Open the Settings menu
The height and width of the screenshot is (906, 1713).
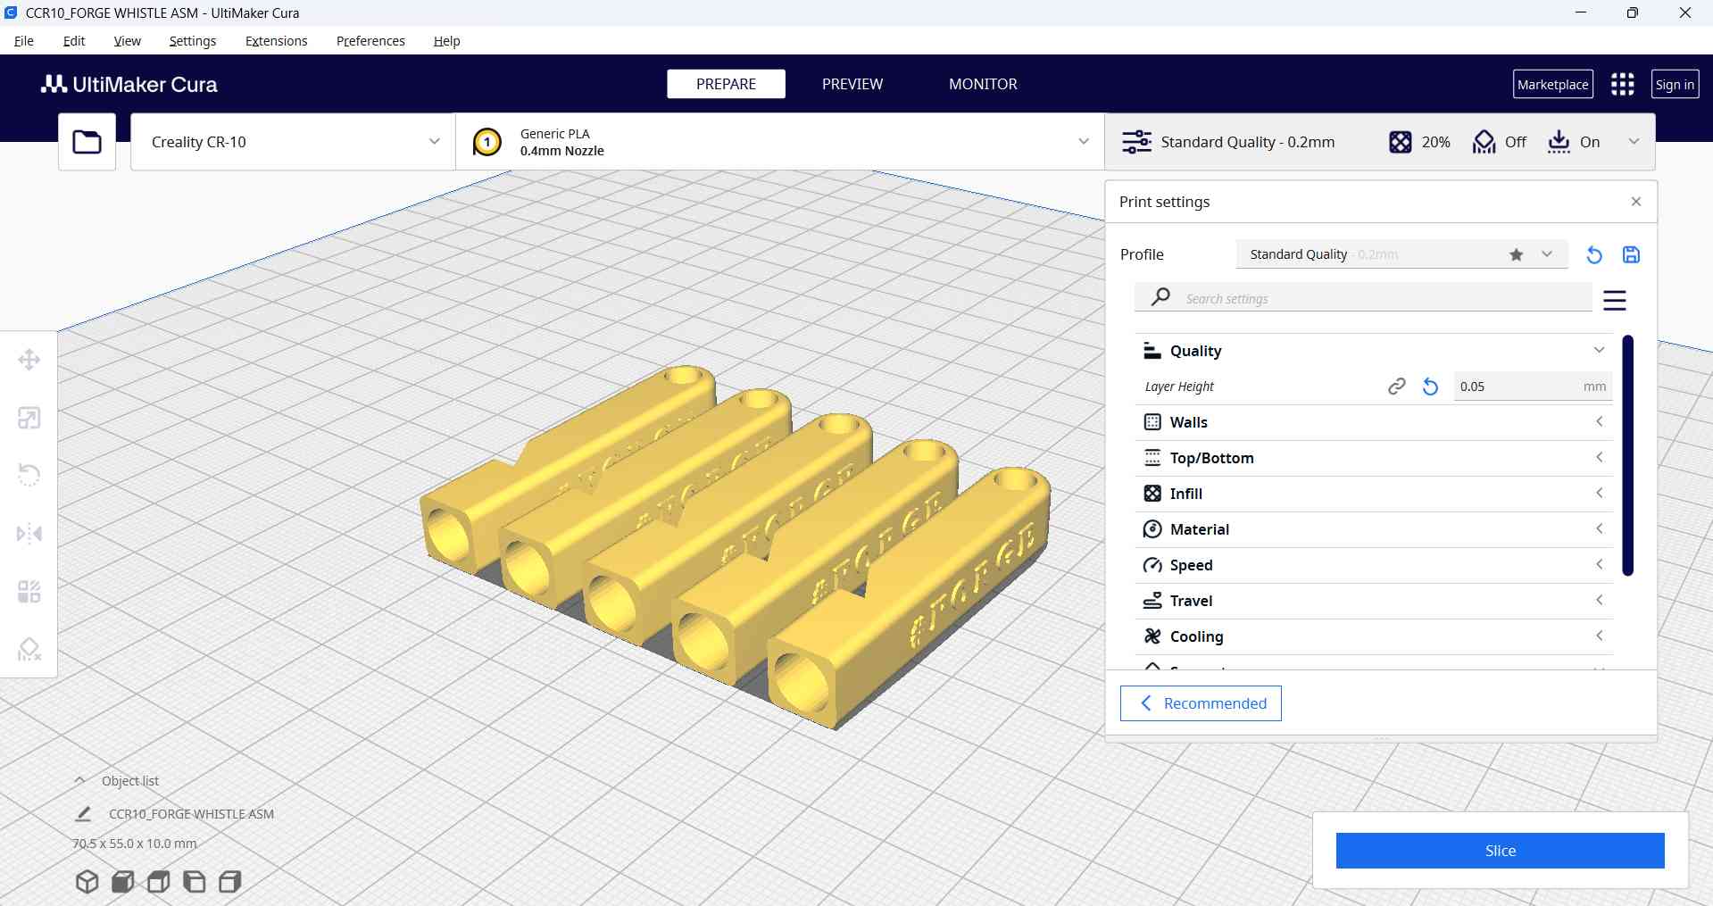pos(192,41)
